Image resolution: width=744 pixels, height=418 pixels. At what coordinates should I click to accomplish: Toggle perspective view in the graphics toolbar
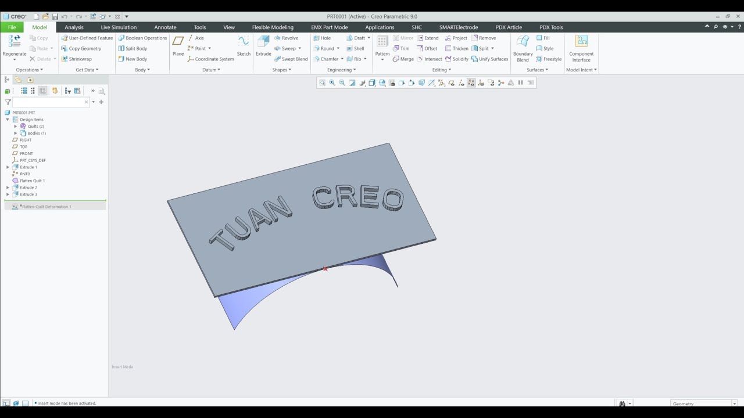421,82
